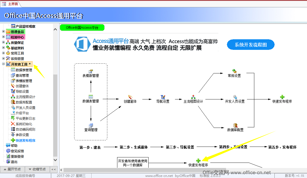Click 参数设置 icon in sidebar
The image size is (307, 178).
point(13,134)
